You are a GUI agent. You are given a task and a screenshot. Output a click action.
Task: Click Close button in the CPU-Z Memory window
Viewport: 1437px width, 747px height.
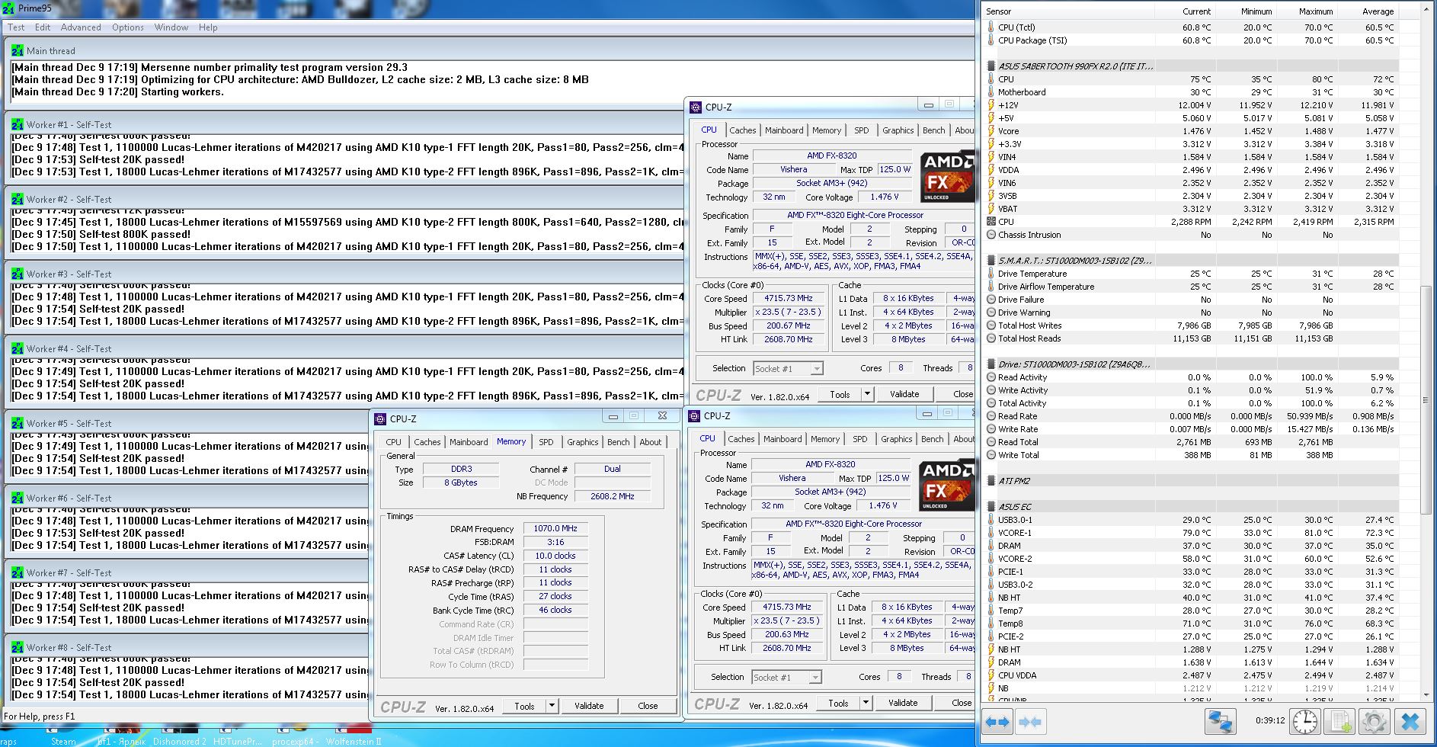pyautogui.click(x=648, y=706)
